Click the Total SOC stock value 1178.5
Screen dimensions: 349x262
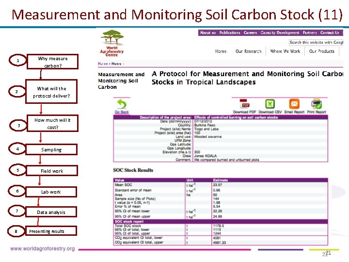click(x=218, y=226)
